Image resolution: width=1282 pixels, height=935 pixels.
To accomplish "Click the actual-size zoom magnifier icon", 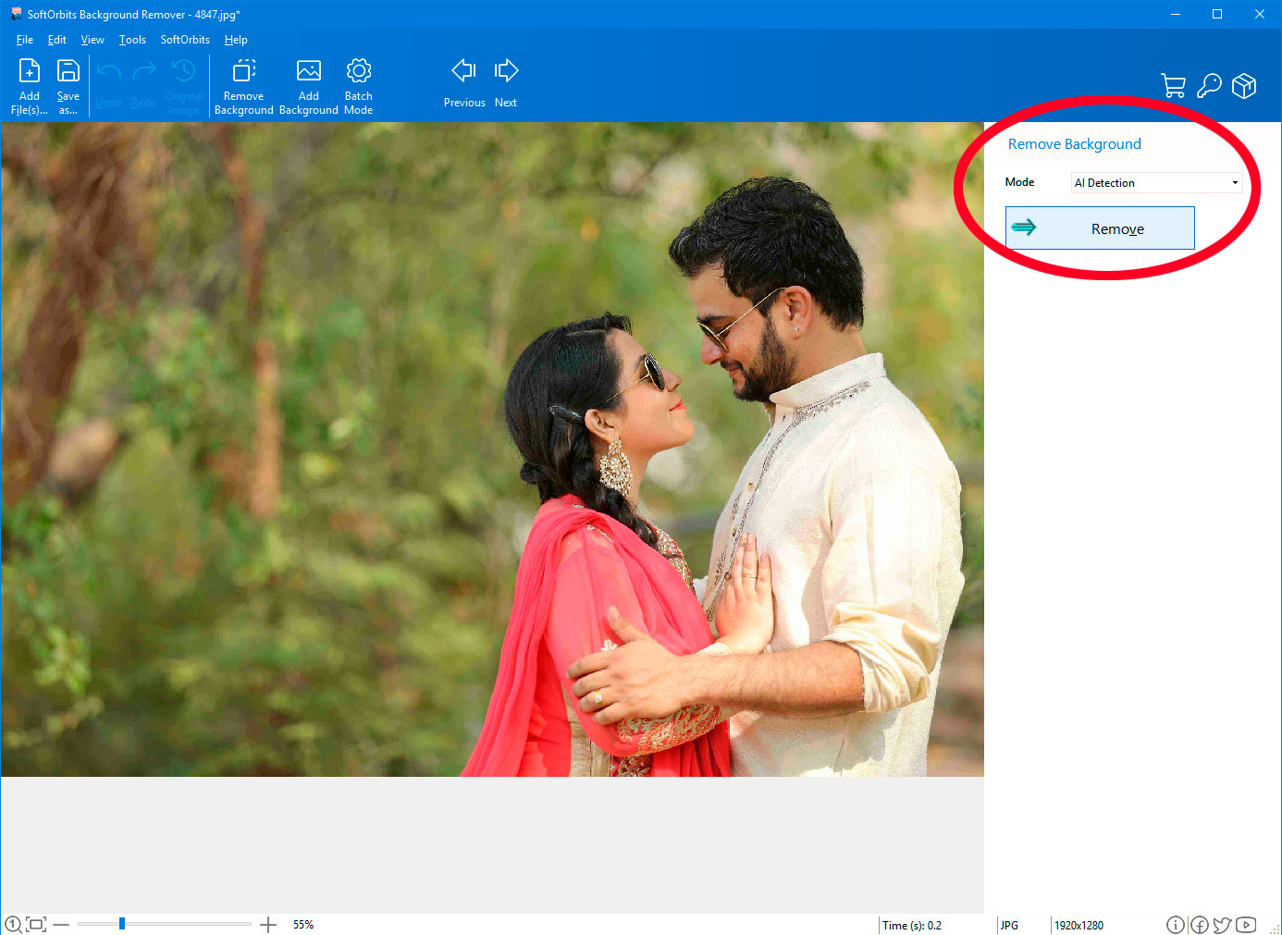I will tap(13, 923).
